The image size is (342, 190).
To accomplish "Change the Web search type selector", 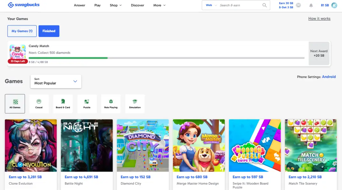I will click(x=211, y=5).
